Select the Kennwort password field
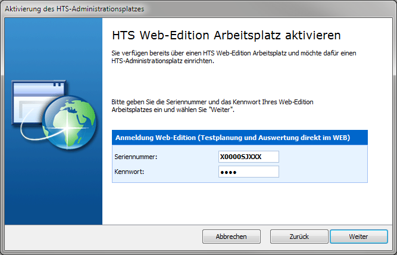397x255 pixels. pyautogui.click(x=249, y=172)
